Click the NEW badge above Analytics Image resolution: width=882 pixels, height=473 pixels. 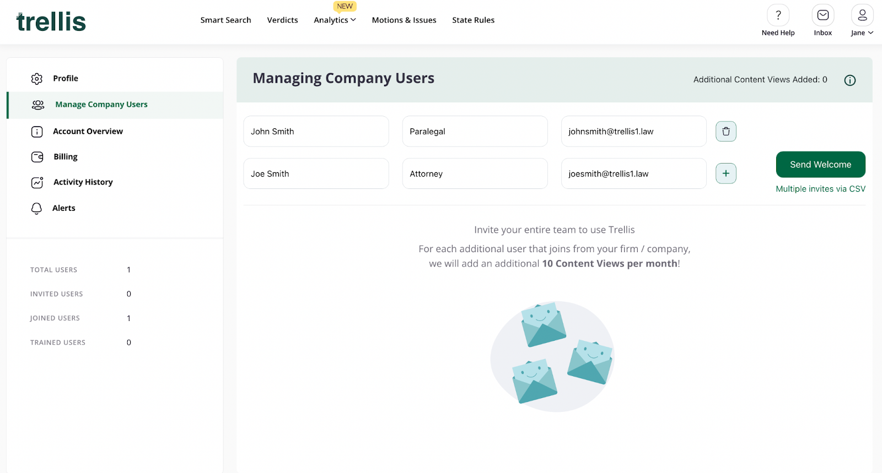(x=345, y=7)
